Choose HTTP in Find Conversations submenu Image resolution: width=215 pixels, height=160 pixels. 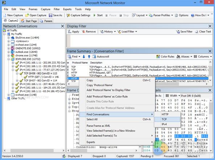pos(167,114)
